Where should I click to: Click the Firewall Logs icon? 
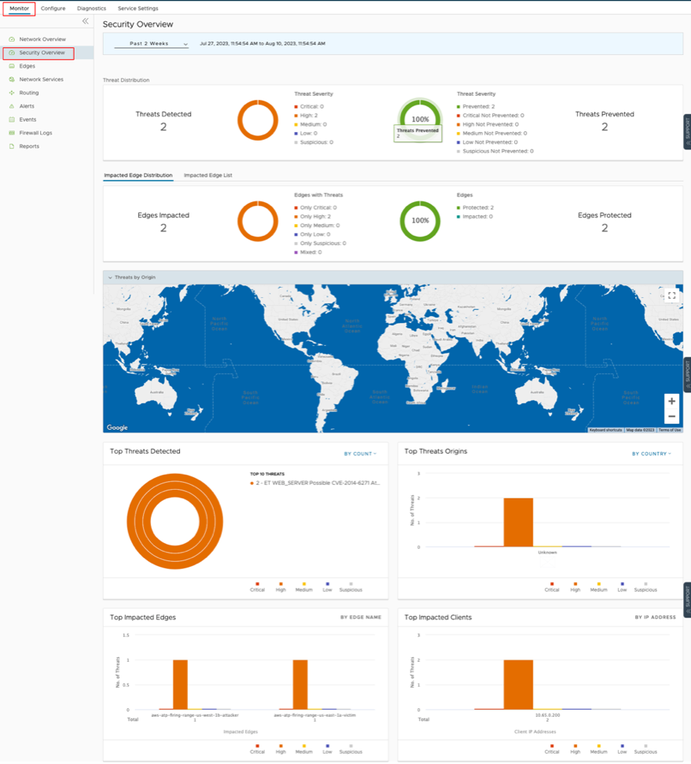pos(12,133)
